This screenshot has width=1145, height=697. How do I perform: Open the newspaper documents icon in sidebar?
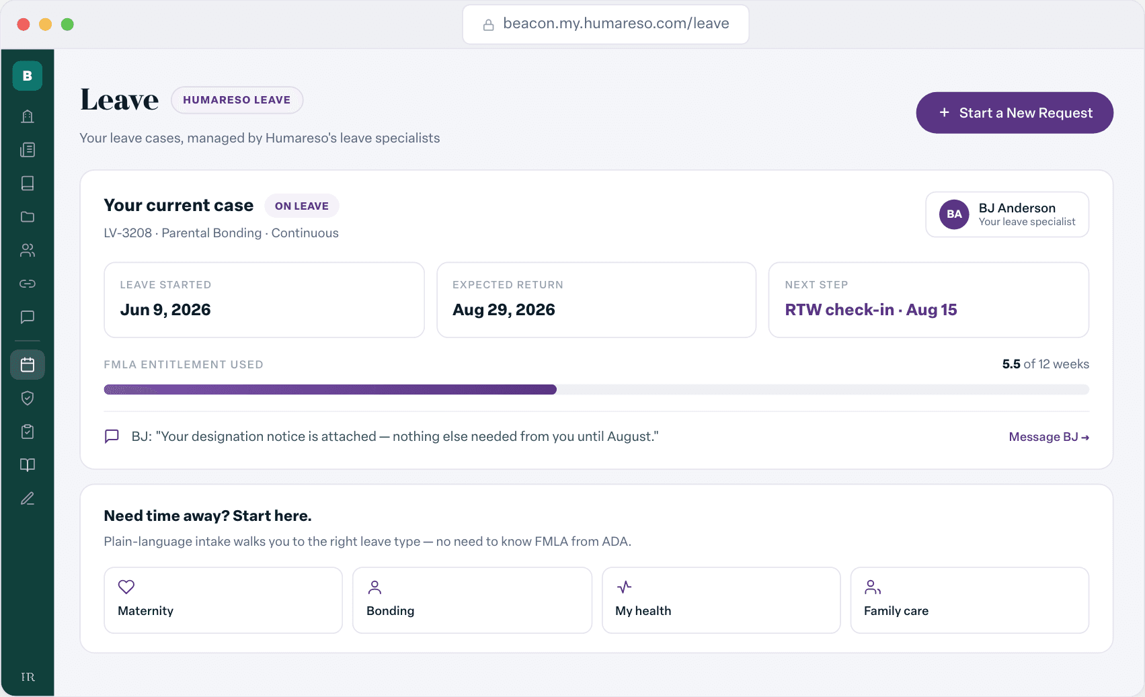click(28, 150)
